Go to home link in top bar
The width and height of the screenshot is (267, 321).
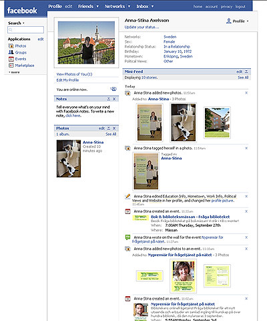click(198, 7)
